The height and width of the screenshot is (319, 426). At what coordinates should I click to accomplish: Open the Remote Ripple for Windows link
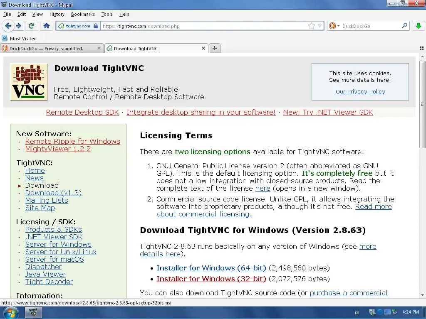[x=72, y=141]
